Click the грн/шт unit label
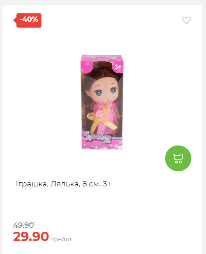The width and height of the screenshot is (206, 254). point(61,239)
